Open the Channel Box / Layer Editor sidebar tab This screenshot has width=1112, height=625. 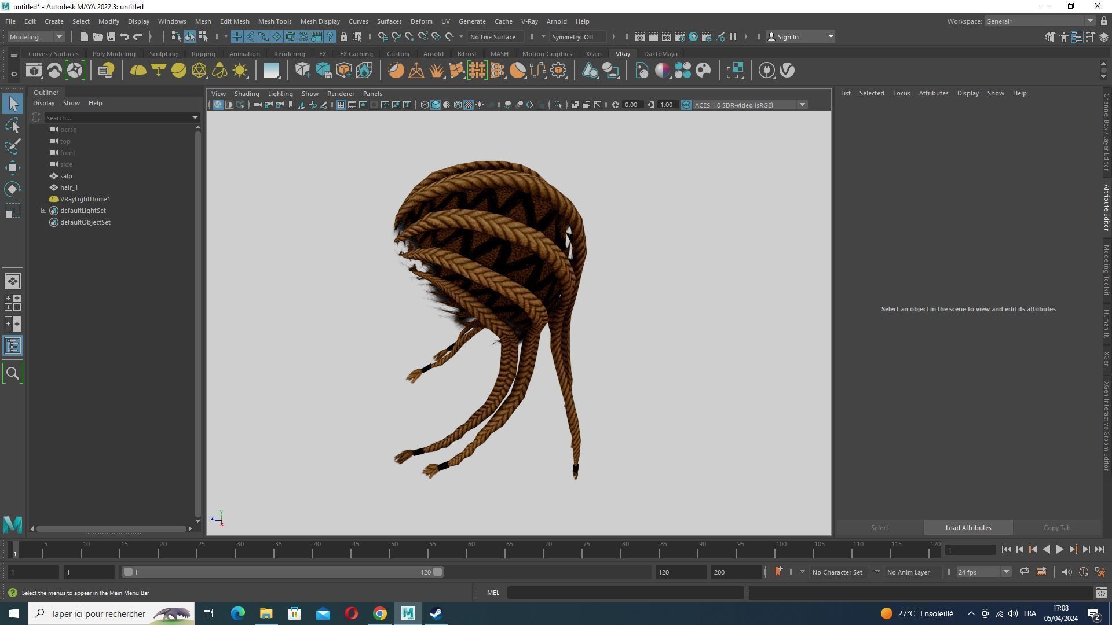1106,131
